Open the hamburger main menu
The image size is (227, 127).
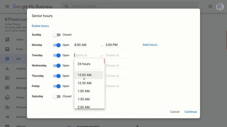coord(7,6)
